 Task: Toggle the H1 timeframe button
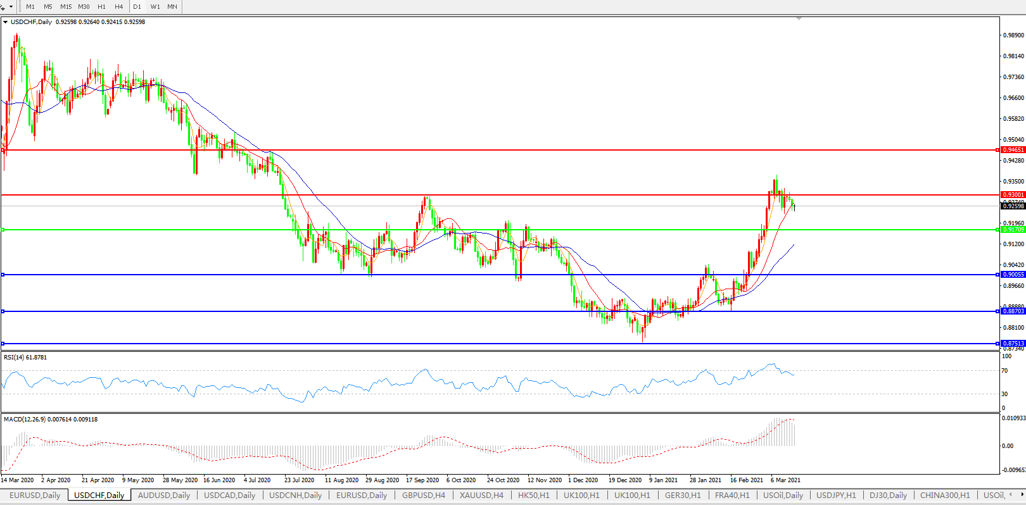point(101,6)
